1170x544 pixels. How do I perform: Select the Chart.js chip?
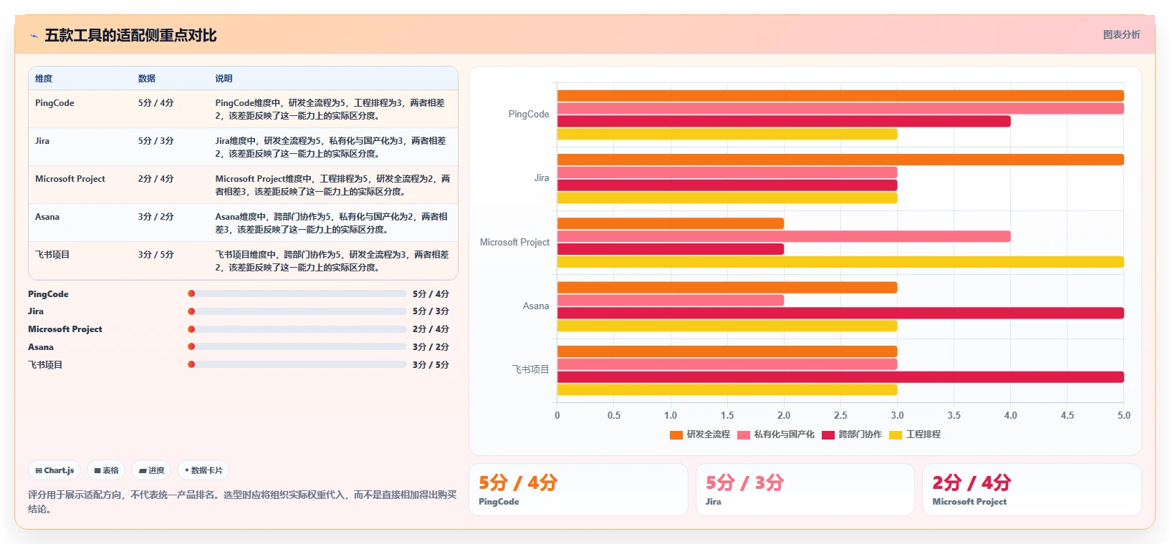[54, 470]
